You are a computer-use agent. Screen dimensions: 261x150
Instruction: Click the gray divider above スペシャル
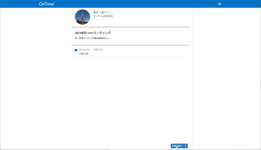[130, 45]
